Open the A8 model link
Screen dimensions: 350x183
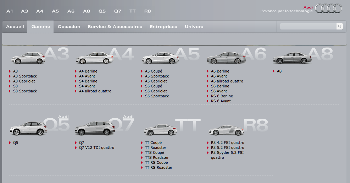click(279, 71)
